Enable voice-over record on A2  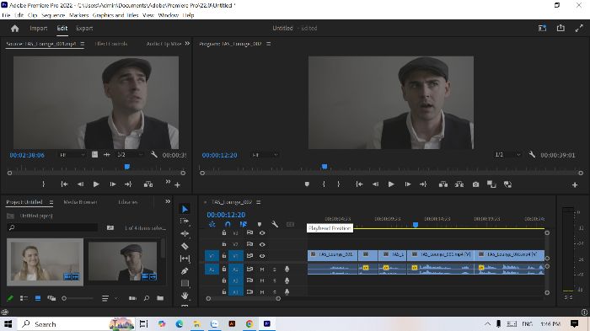click(x=287, y=280)
